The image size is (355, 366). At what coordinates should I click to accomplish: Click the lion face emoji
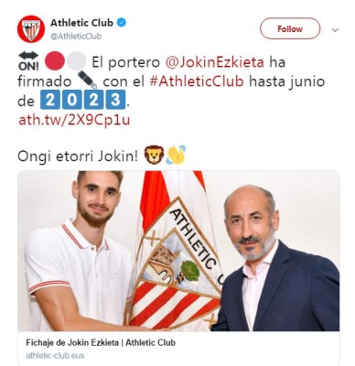click(x=154, y=156)
